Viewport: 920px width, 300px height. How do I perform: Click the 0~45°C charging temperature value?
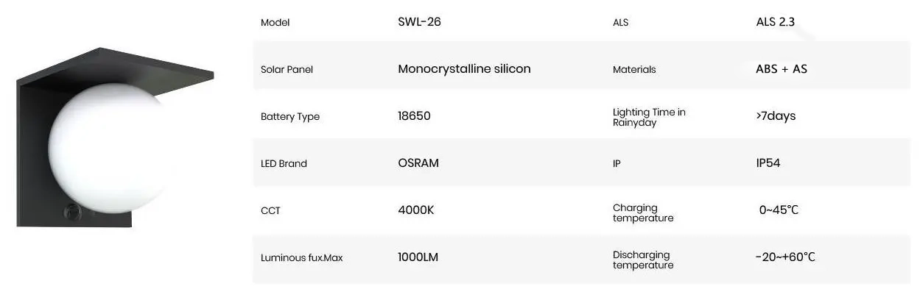click(779, 210)
